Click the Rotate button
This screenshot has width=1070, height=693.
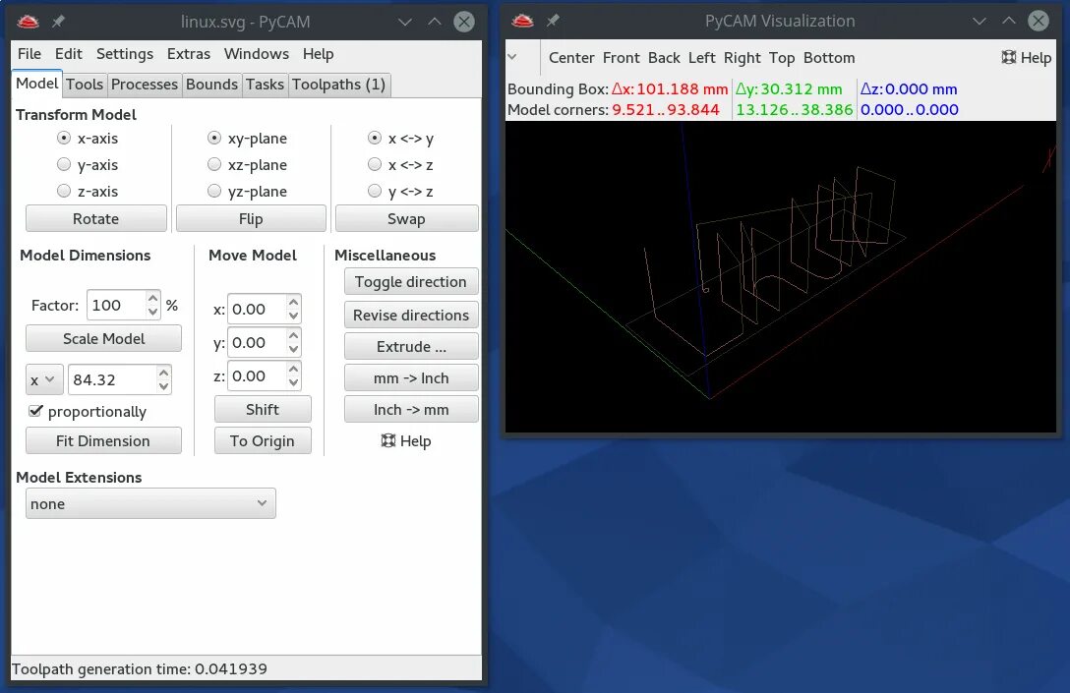coord(96,219)
